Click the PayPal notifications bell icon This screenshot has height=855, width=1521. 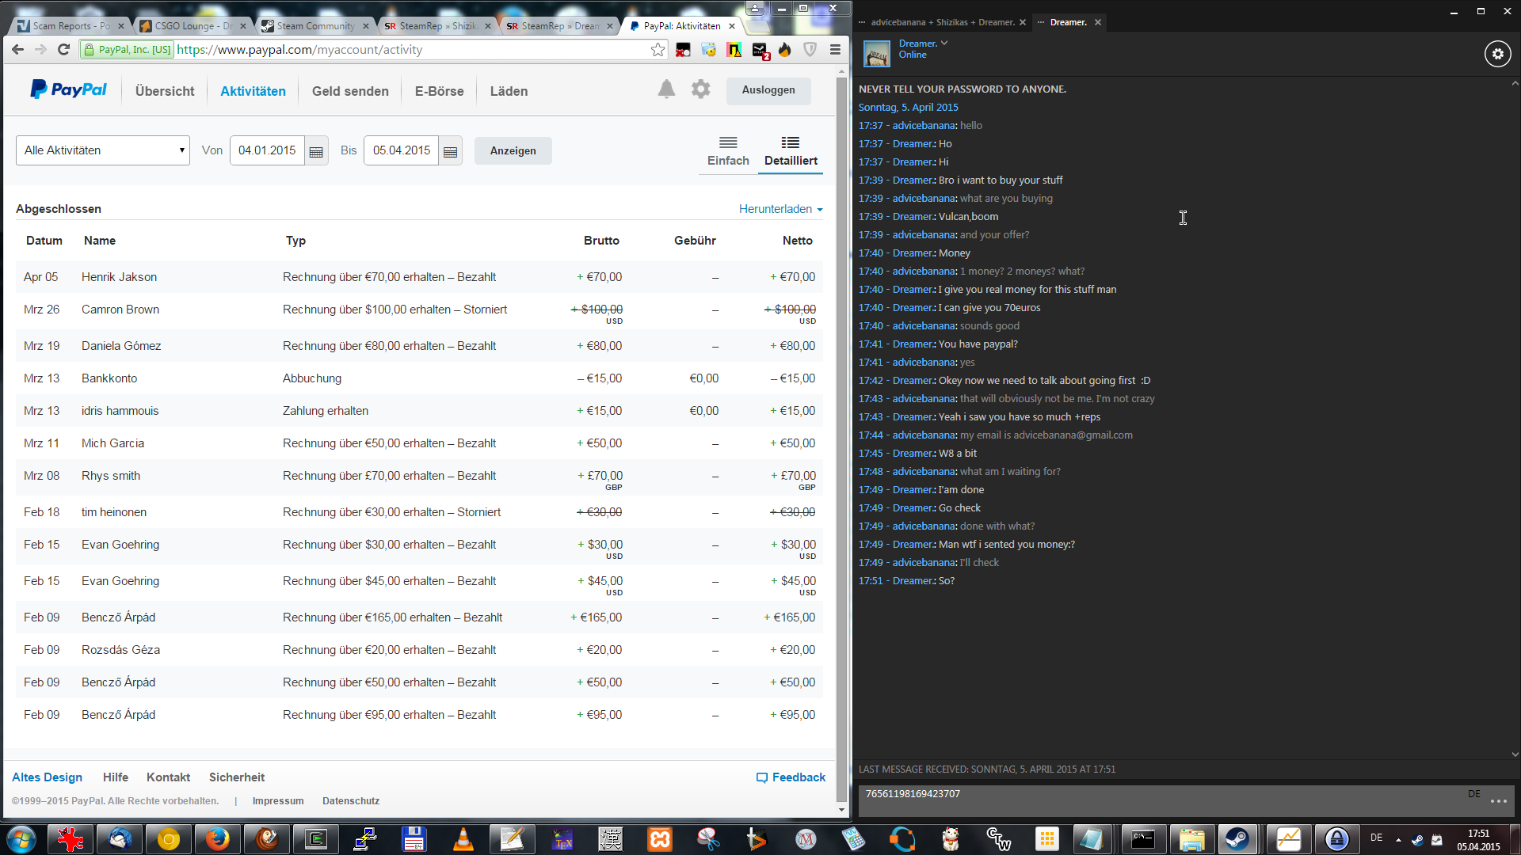click(666, 89)
